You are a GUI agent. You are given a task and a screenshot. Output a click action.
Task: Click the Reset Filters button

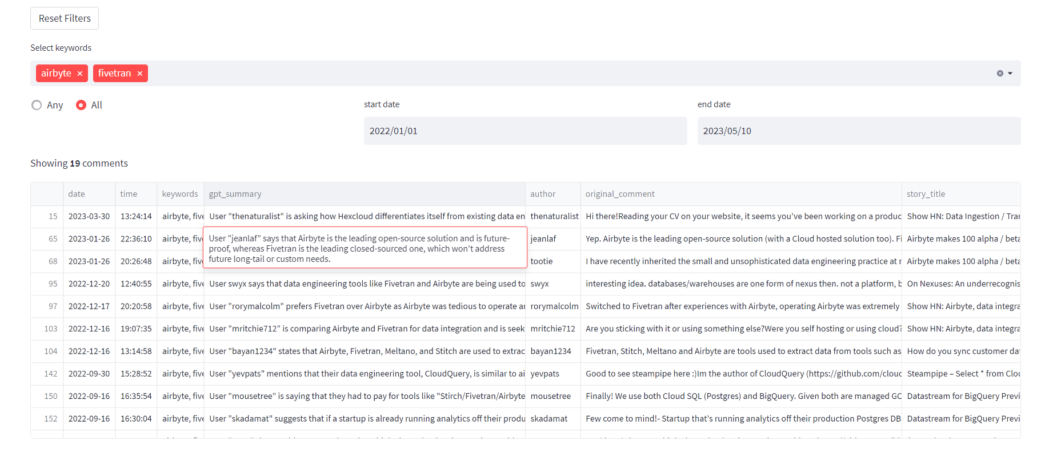[65, 18]
